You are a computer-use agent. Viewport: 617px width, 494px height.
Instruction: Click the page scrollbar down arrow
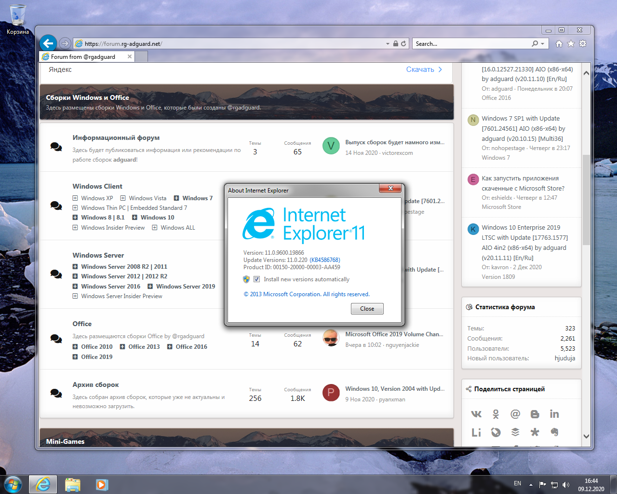click(586, 436)
